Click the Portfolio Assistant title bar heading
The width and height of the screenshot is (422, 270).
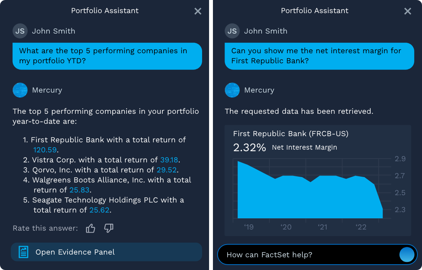coord(105,11)
